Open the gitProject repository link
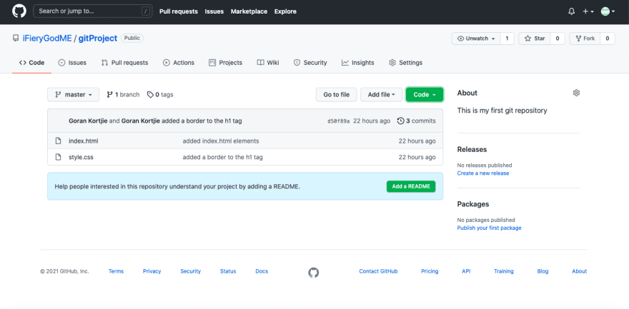Screen dimensions: 629x309 coord(98,39)
